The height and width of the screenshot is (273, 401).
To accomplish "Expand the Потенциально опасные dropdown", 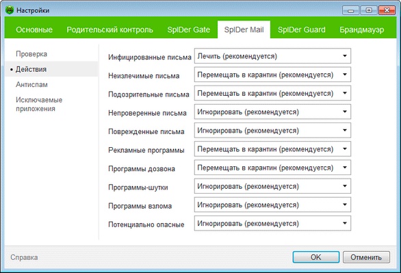I will click(x=272, y=224).
